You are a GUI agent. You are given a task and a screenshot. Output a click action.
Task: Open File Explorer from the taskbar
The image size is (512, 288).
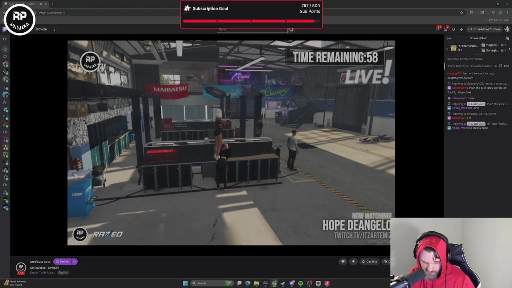tap(257, 283)
